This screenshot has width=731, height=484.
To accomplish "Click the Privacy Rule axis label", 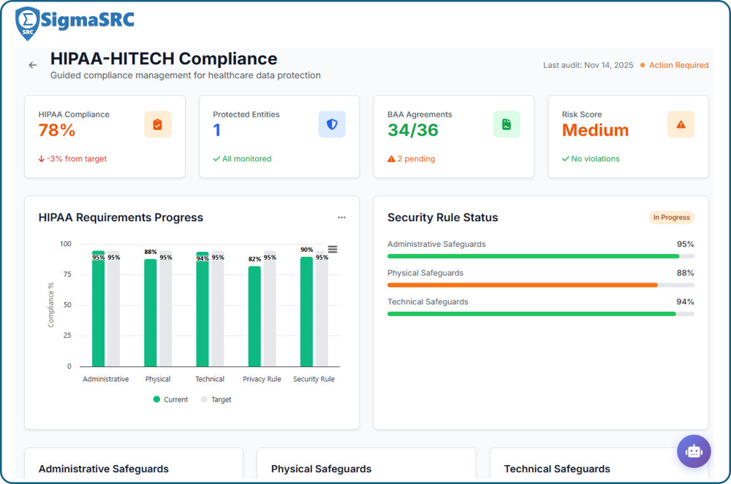I will 262,380.
